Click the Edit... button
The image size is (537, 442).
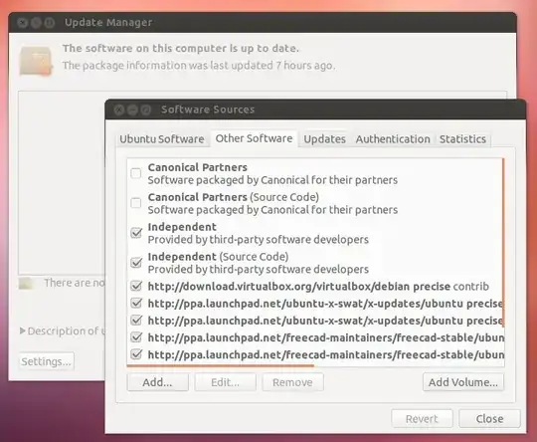(x=225, y=382)
